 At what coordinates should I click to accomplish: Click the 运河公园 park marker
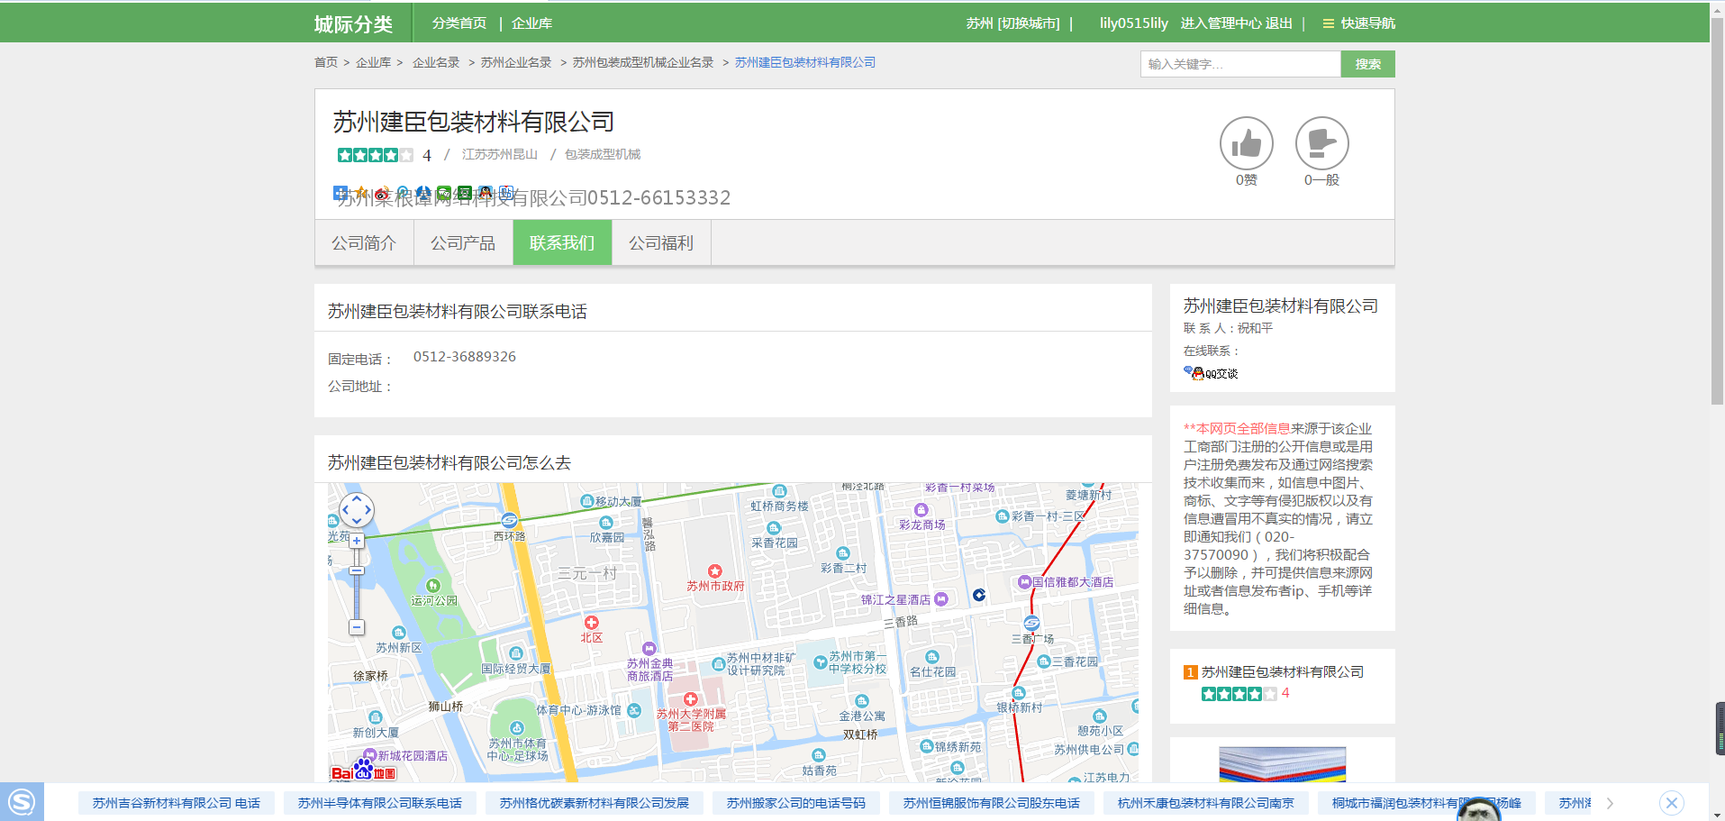click(433, 586)
